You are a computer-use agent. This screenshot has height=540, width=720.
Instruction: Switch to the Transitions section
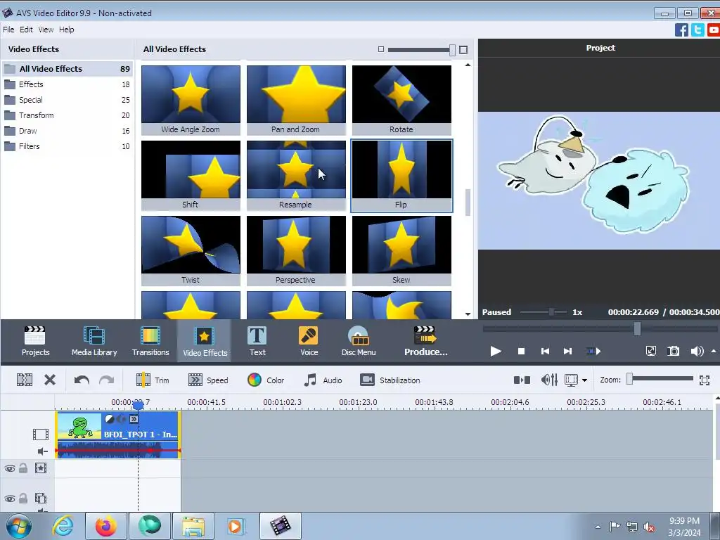click(x=150, y=341)
